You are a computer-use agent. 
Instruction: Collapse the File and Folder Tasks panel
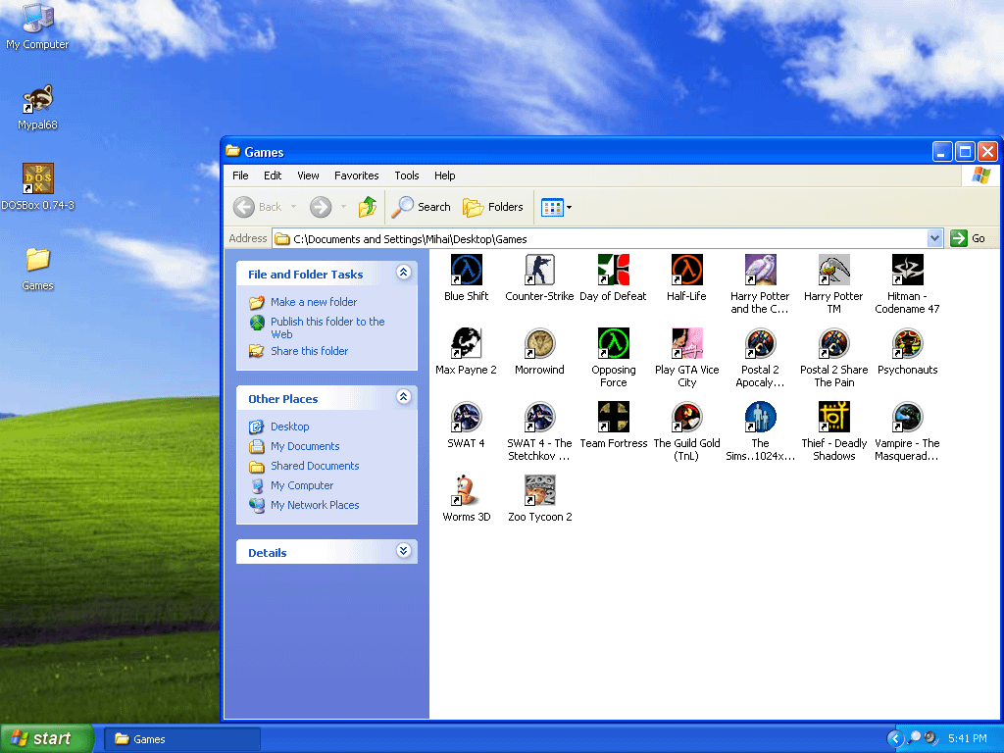[403, 274]
